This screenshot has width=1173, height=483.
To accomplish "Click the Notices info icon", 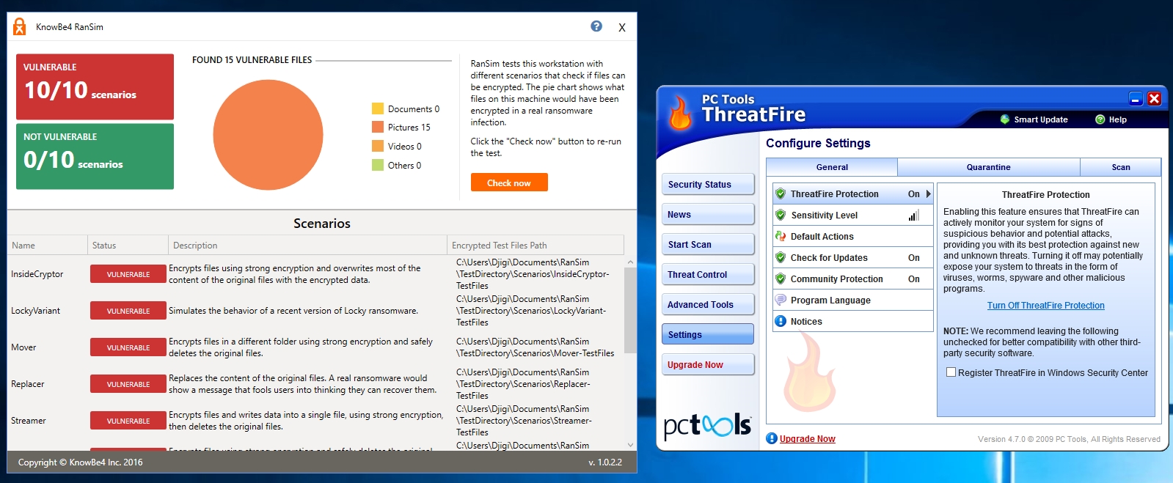I will tap(781, 322).
